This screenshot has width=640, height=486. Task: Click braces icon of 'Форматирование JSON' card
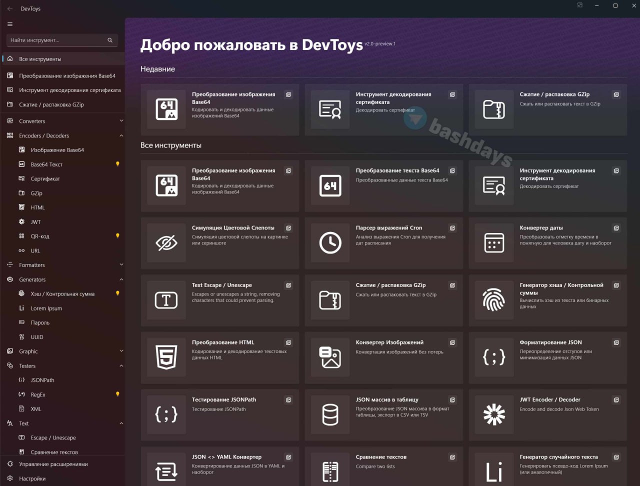coord(494,357)
